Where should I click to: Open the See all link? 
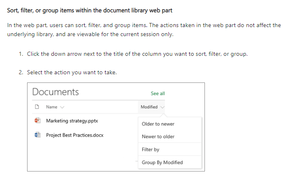tap(158, 94)
